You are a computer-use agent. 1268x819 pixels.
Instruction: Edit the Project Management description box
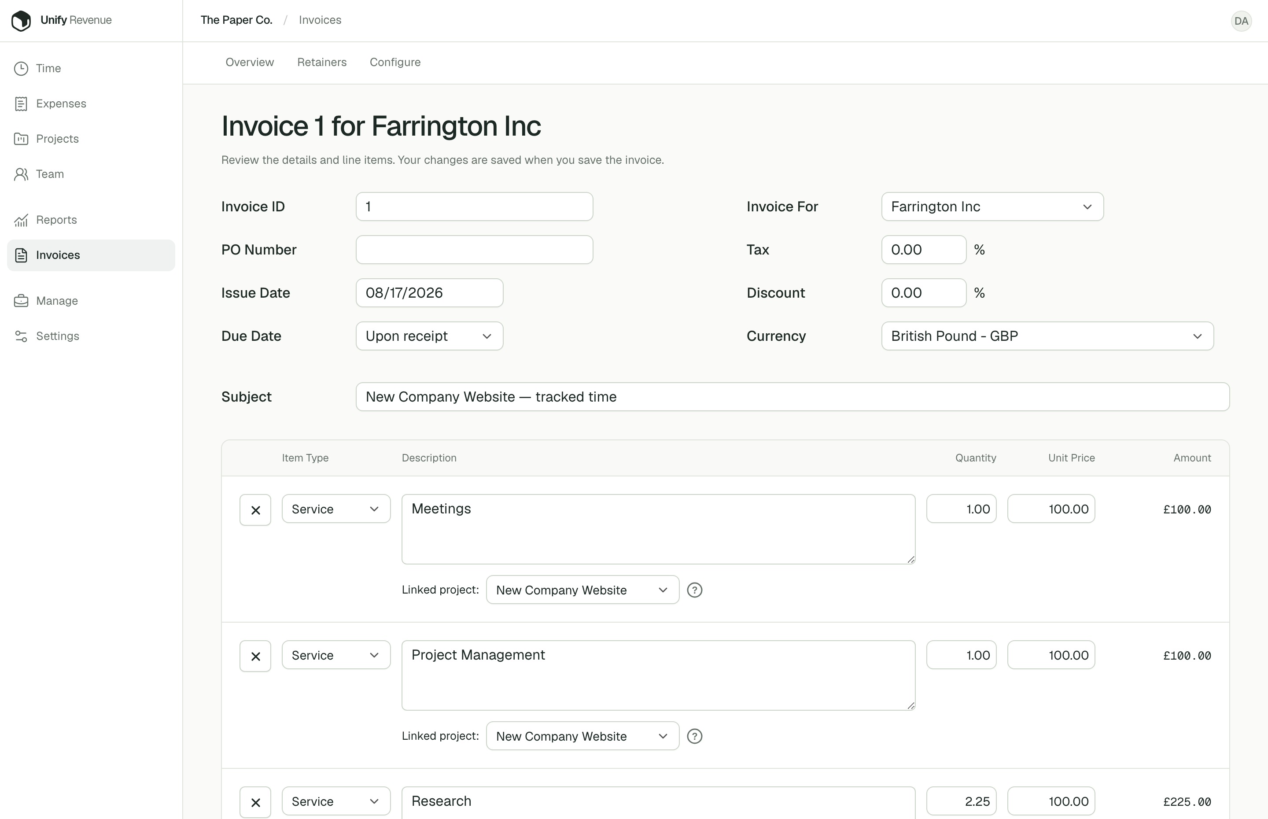[x=658, y=675]
